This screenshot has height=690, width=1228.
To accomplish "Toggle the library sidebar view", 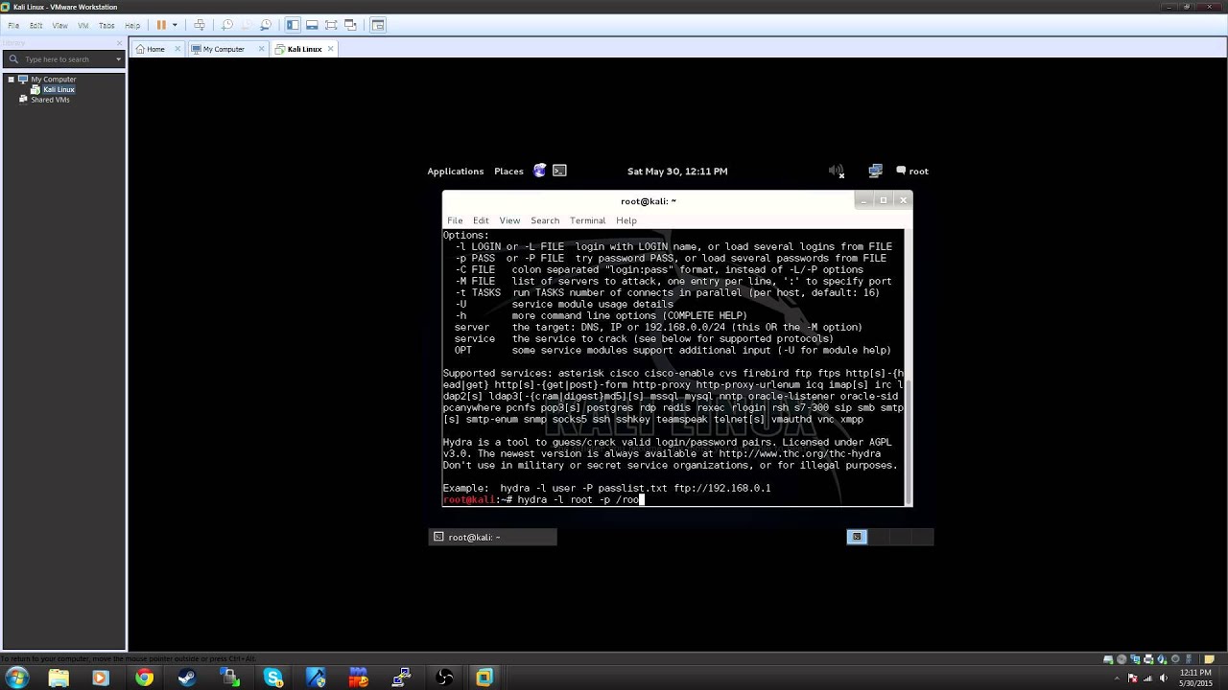I will click(x=293, y=25).
